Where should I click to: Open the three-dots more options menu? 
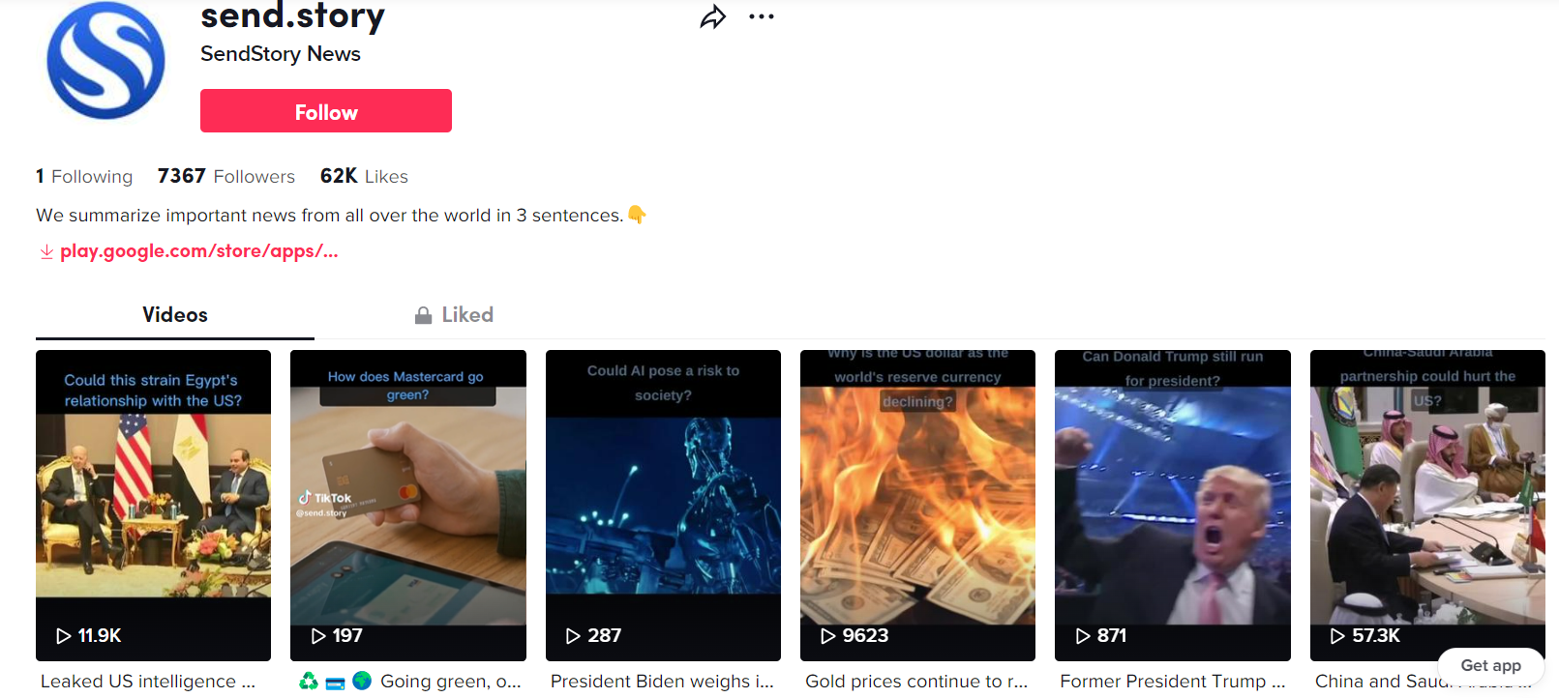pyautogui.click(x=762, y=16)
